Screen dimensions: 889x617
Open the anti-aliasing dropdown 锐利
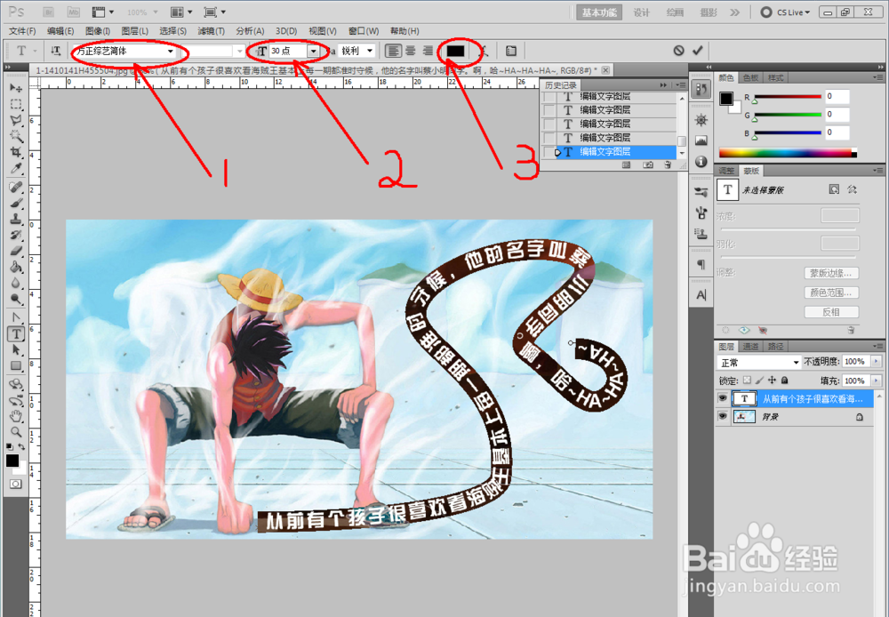click(370, 51)
